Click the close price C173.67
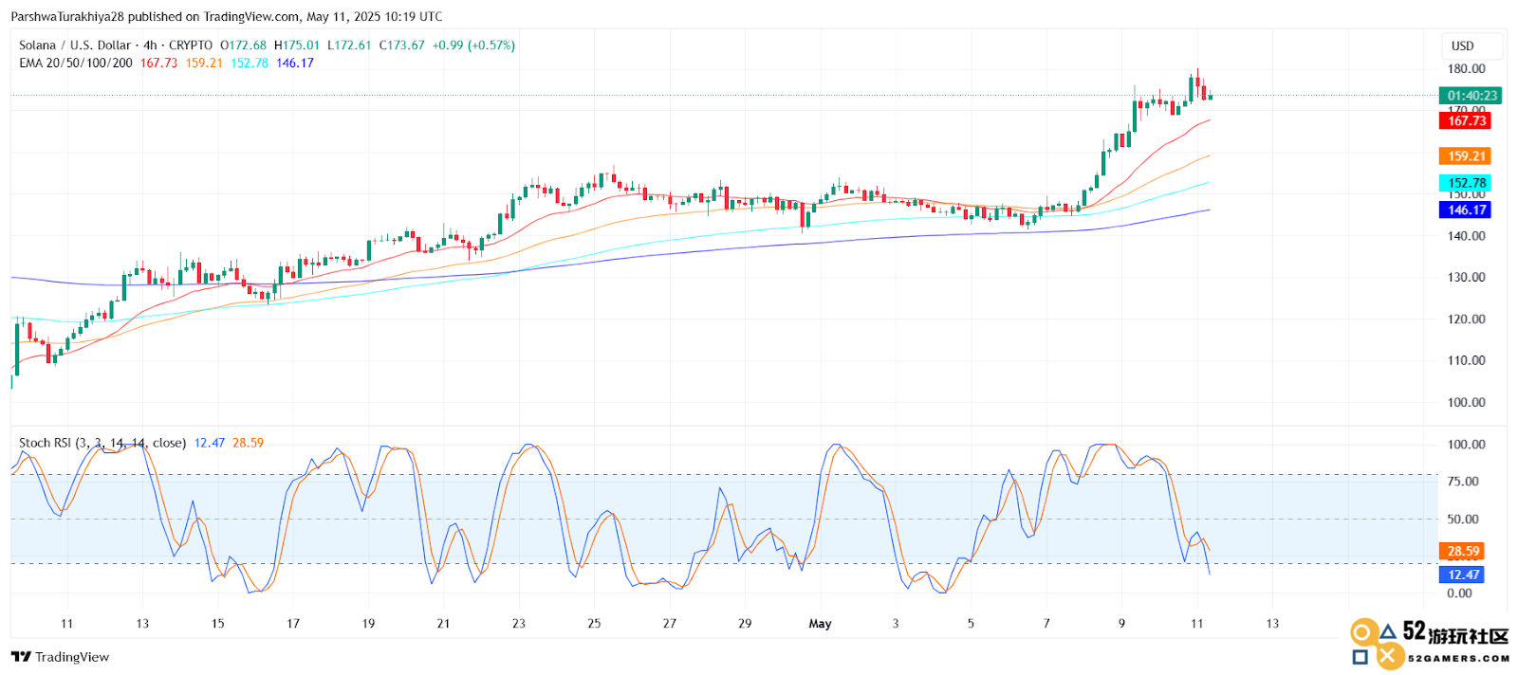This screenshot has height=675, width=1518. (402, 46)
